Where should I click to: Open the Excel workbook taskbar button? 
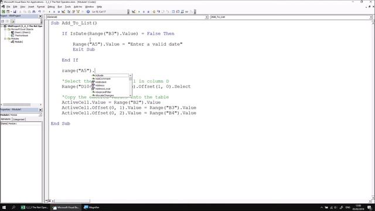coord(35,207)
